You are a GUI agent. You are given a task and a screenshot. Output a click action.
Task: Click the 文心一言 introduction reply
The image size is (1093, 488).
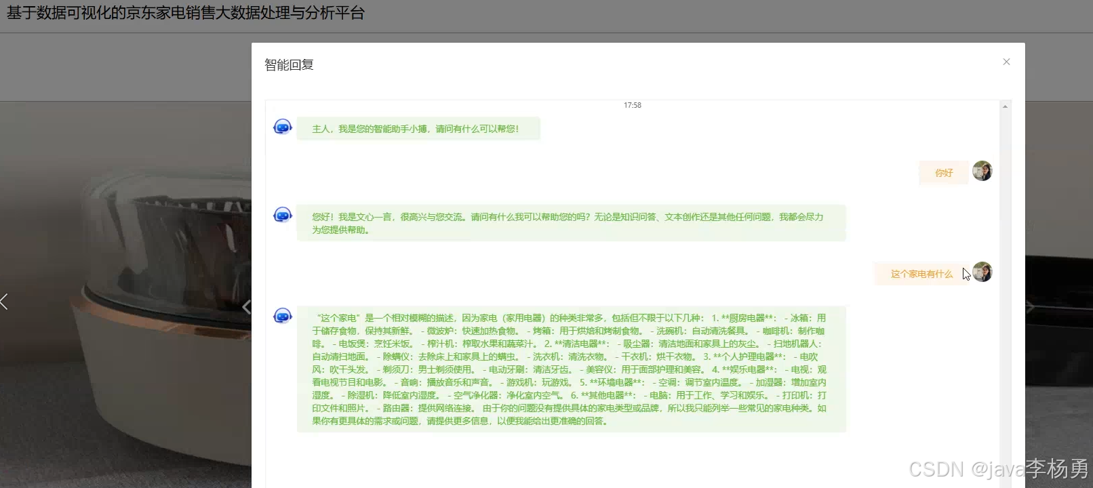571,223
